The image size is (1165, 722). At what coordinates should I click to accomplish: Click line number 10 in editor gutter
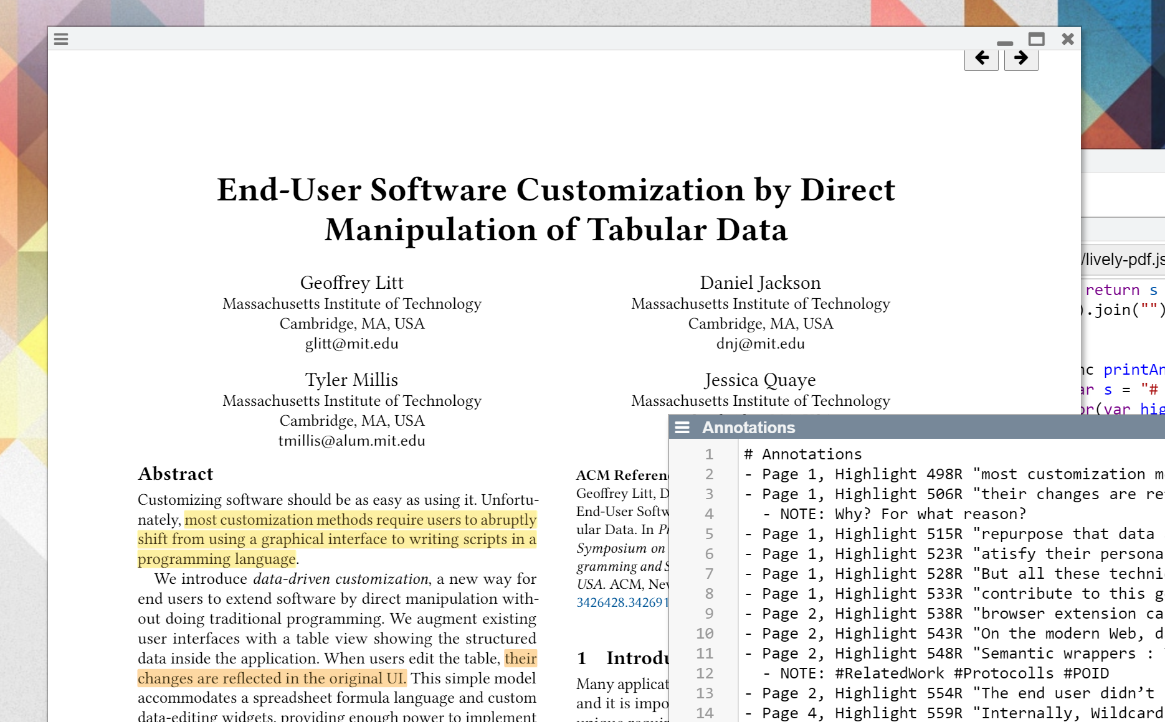[x=705, y=634]
